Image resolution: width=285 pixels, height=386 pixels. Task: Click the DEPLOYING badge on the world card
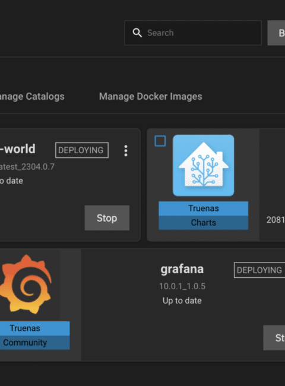[82, 150]
